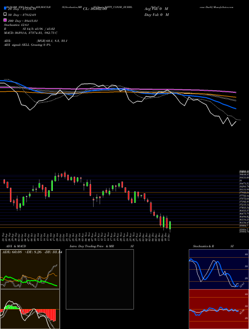The width and height of the screenshot is (249, 329).
Task: Open the blue Stochastics chart panel
Action: click(x=219, y=269)
